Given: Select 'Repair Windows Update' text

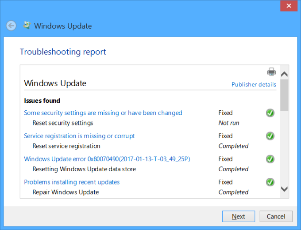Looking at the screenshot, I should [x=66, y=192].
